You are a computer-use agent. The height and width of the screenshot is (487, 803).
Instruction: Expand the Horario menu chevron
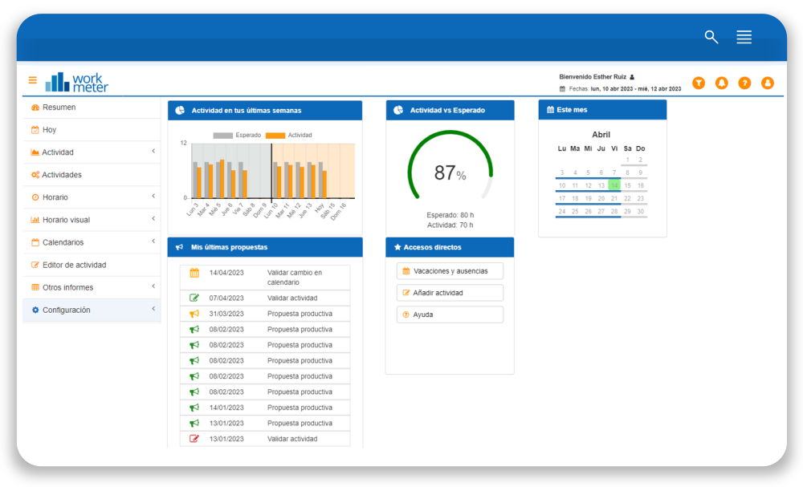153,197
